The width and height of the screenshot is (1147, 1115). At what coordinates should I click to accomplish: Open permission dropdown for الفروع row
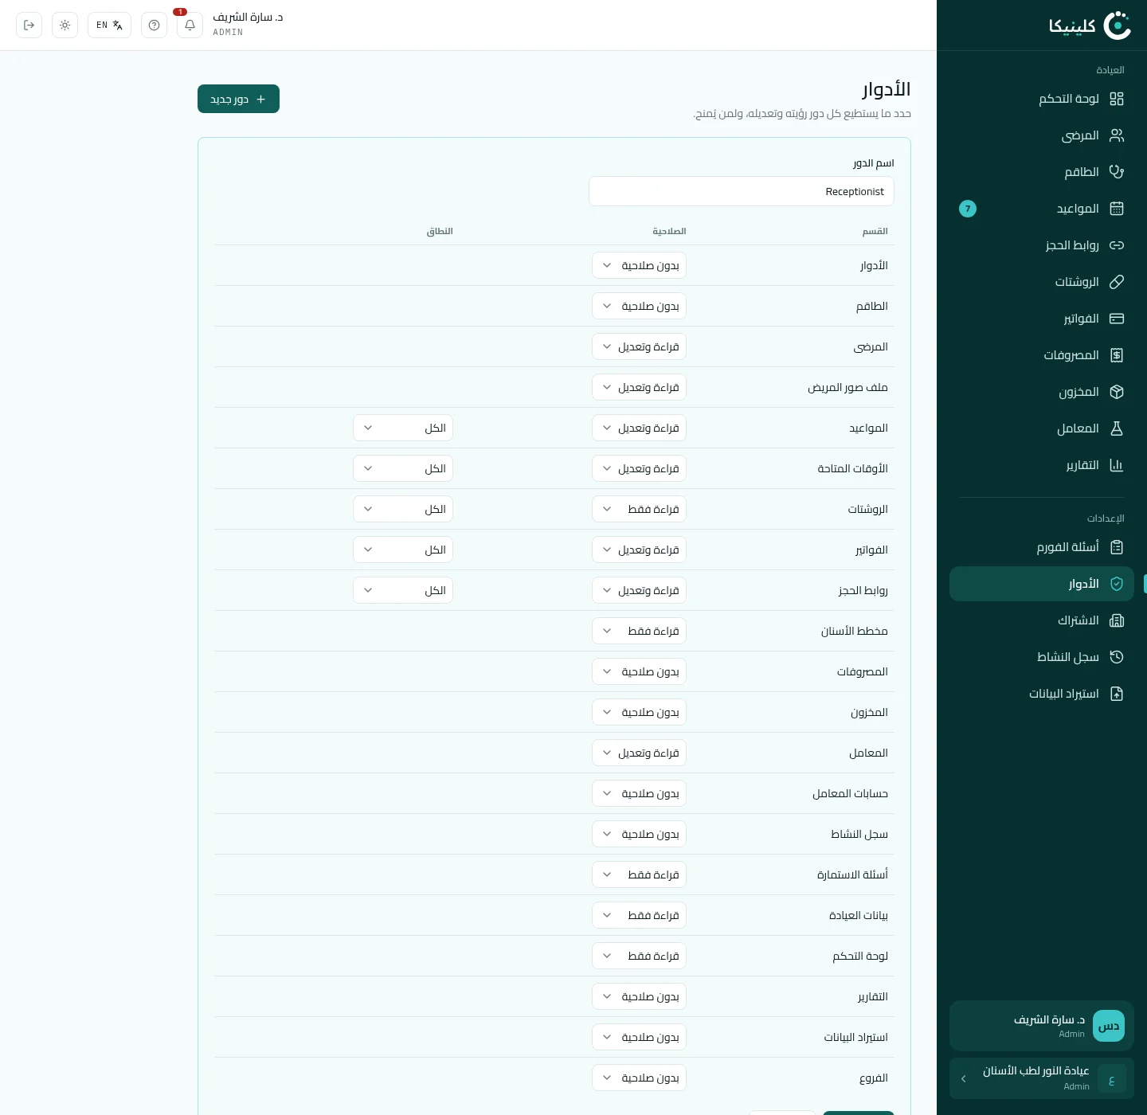[x=639, y=1078]
